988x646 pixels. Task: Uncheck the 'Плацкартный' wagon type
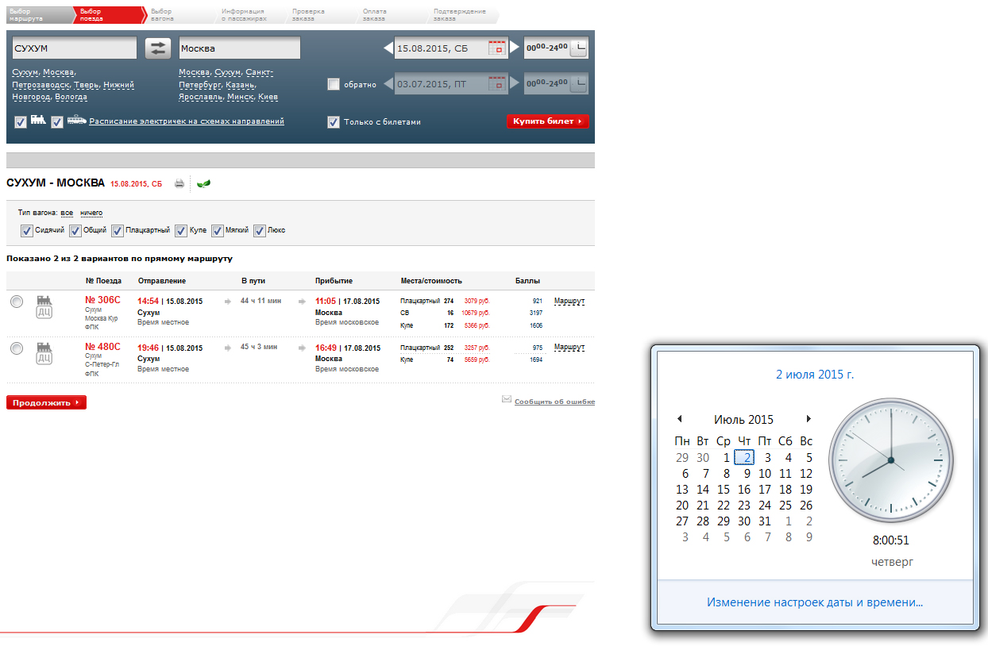[118, 231]
